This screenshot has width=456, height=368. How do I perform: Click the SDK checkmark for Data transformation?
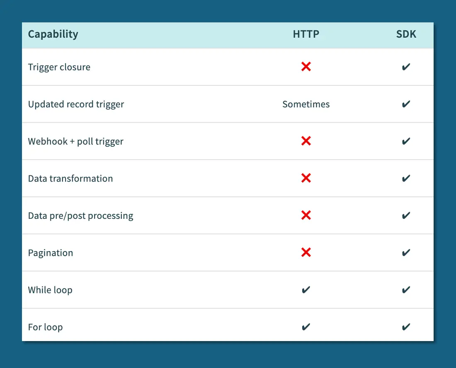click(x=406, y=178)
